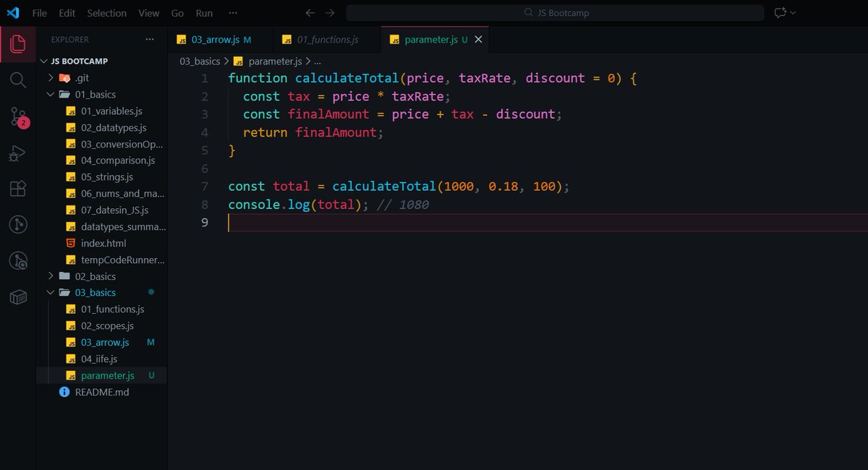The width and height of the screenshot is (868, 470).
Task: Open 02_scopes.js file
Action: point(101,326)
